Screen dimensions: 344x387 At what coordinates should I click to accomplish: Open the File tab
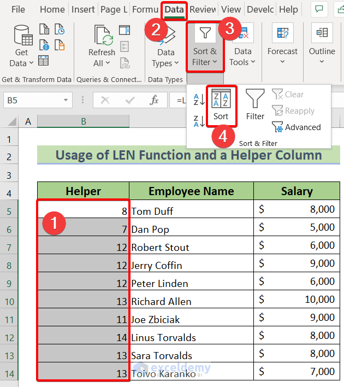click(x=18, y=9)
